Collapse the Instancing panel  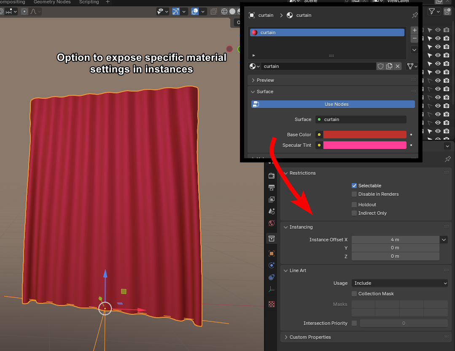click(286, 227)
